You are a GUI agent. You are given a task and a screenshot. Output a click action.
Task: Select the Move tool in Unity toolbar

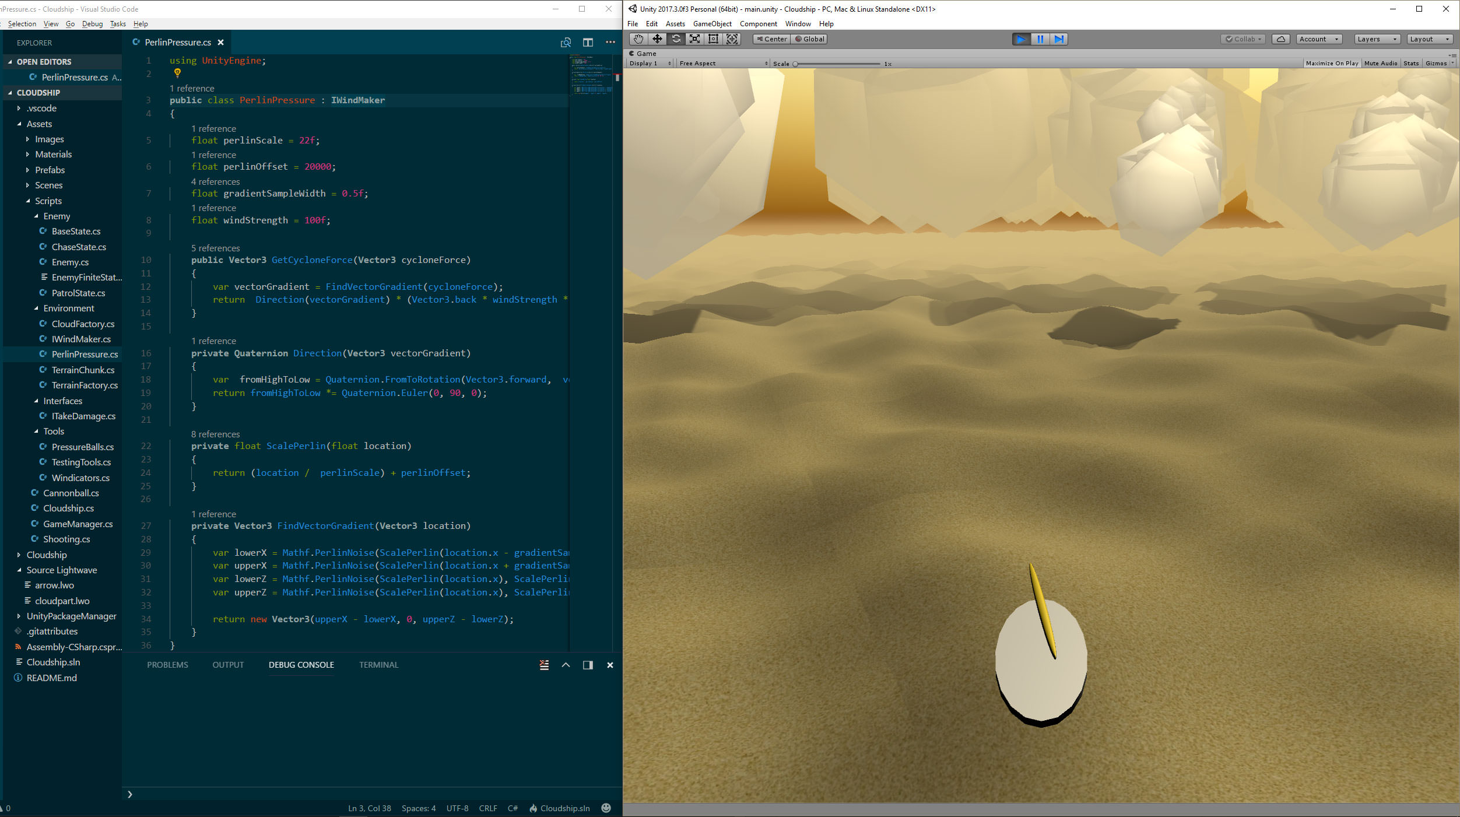[657, 39]
